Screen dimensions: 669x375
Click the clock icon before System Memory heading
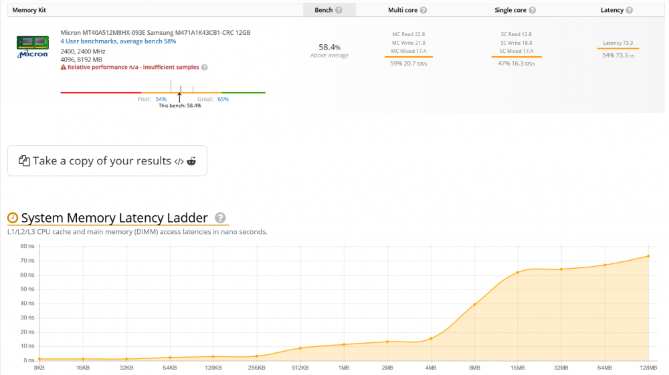(13, 218)
